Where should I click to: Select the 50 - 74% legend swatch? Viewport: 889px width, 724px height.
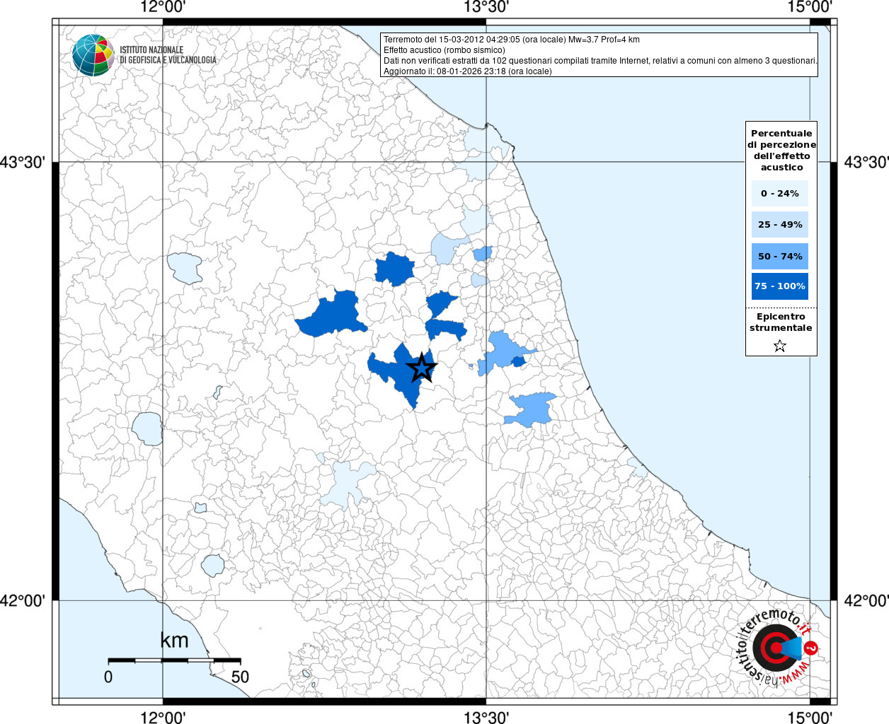click(x=779, y=256)
